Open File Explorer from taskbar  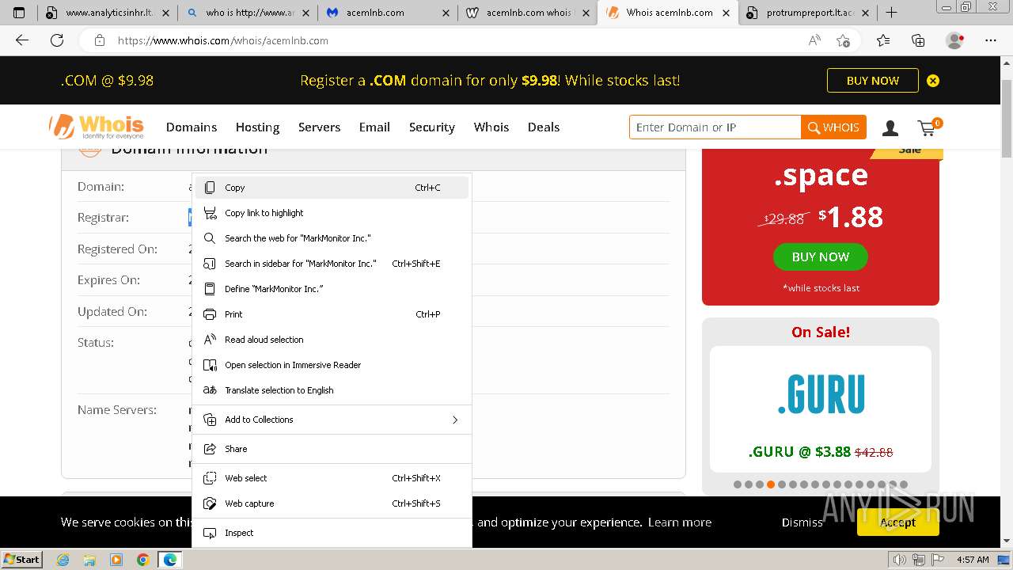tap(89, 560)
